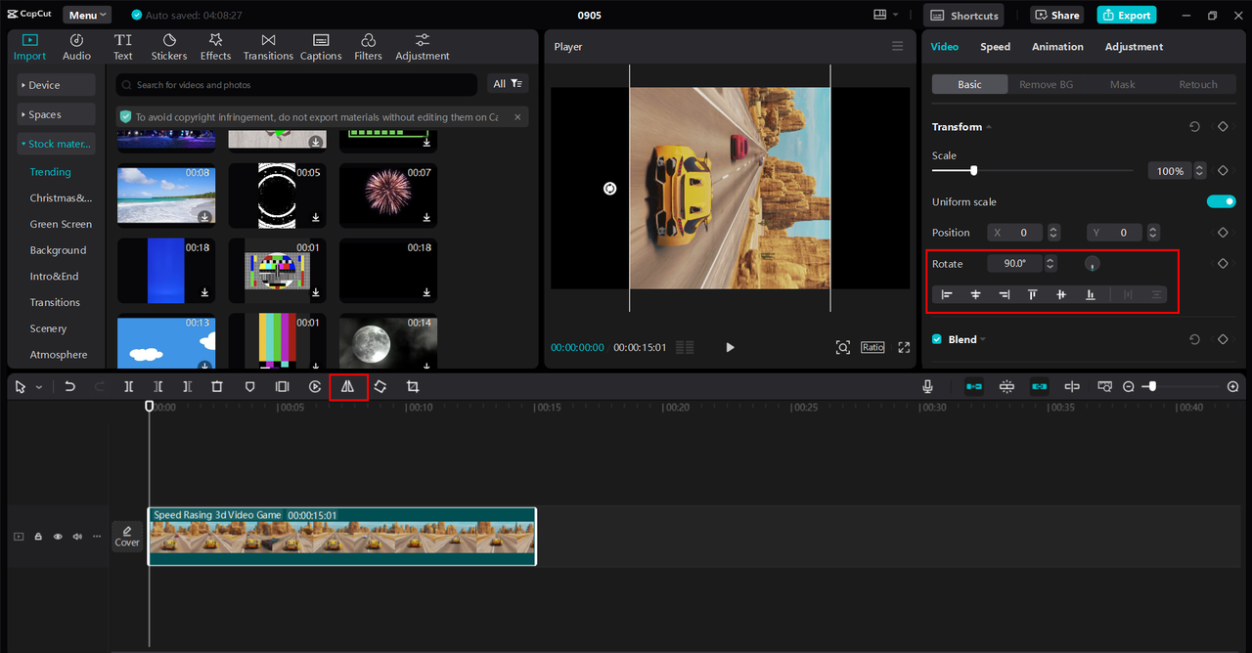Open the Shortcuts panel
The height and width of the screenshot is (653, 1252).
pos(963,15)
